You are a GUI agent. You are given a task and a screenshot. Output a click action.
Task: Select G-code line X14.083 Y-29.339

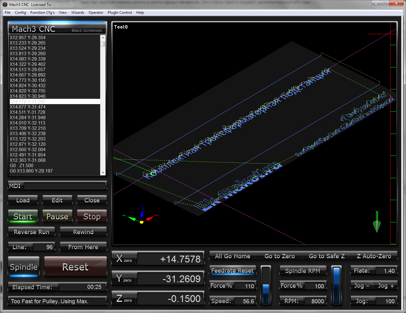tap(28, 59)
